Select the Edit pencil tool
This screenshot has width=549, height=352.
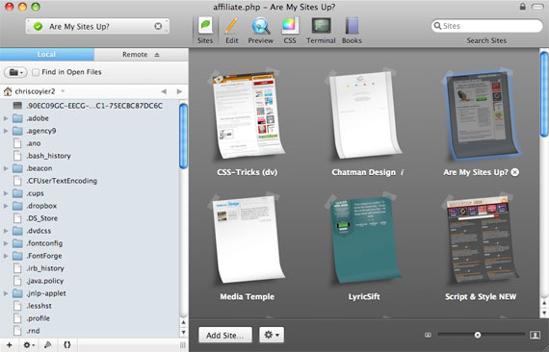(x=231, y=26)
